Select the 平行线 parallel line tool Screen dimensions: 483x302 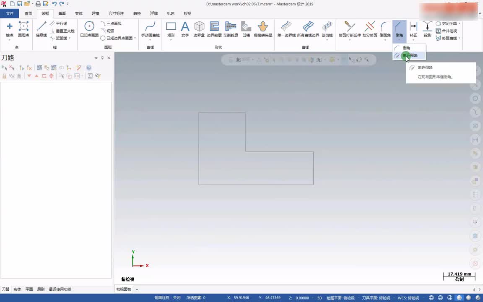59,23
